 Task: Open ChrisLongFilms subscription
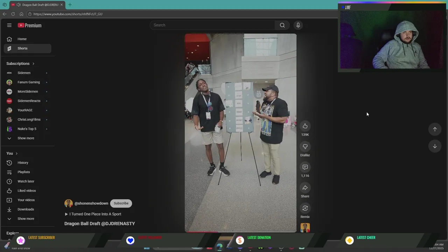pyautogui.click(x=27, y=120)
